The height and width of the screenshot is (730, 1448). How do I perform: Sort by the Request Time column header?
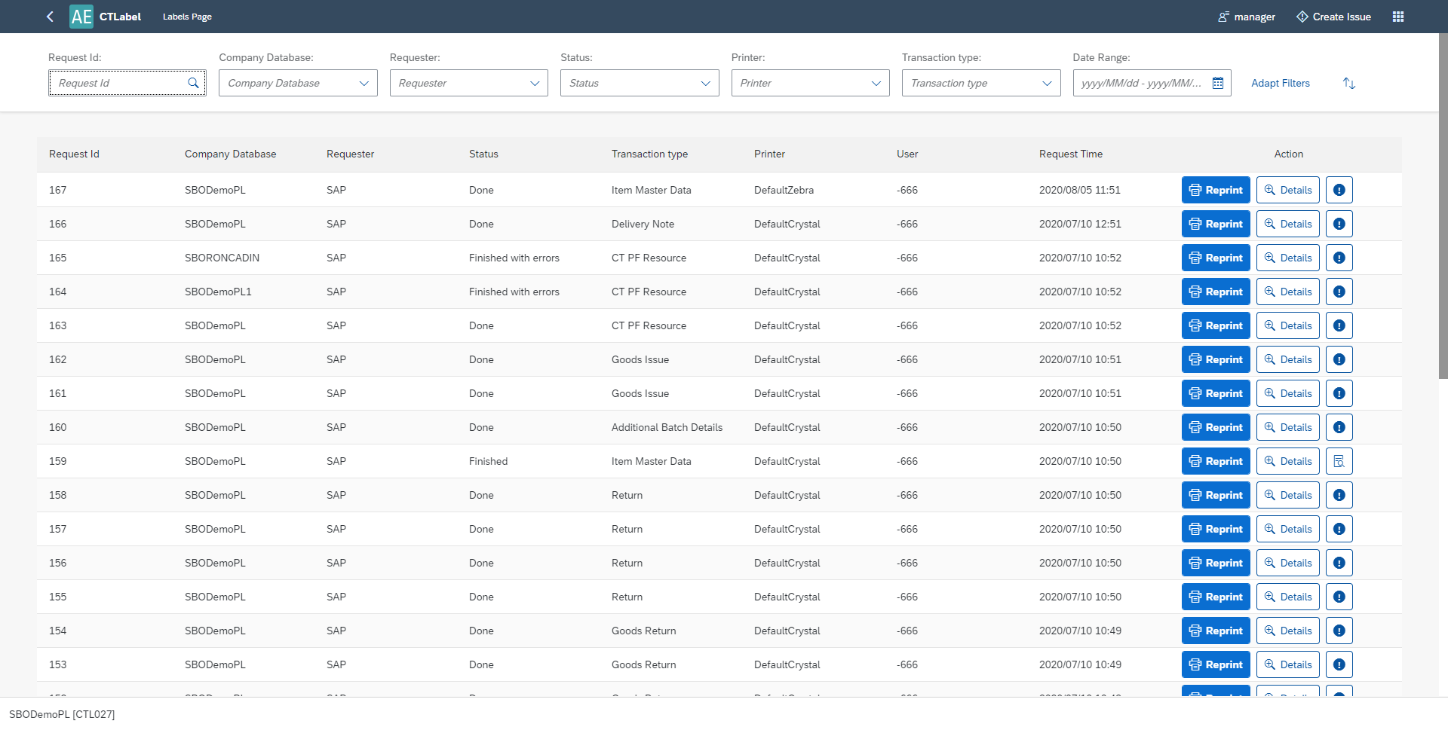click(x=1070, y=154)
